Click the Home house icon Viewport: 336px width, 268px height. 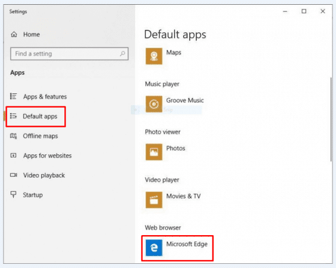click(14, 34)
